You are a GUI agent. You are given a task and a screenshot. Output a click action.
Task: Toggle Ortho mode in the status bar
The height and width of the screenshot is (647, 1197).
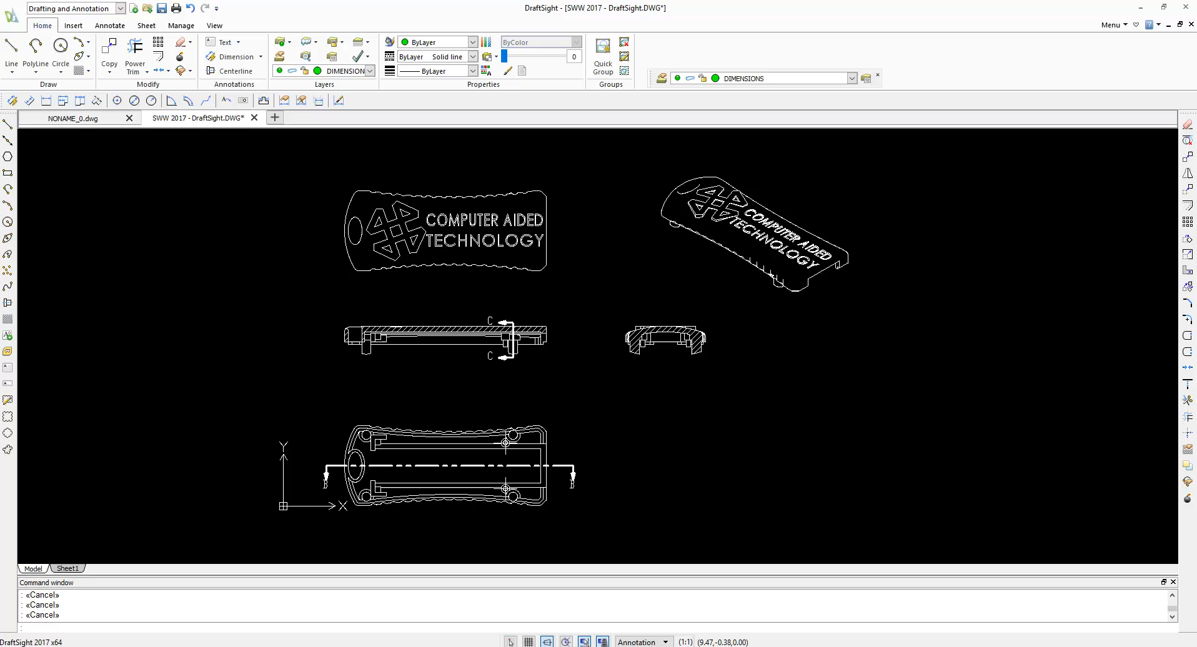(547, 641)
